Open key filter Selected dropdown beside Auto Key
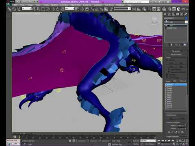195x146 pixels. pyautogui.click(x=148, y=141)
